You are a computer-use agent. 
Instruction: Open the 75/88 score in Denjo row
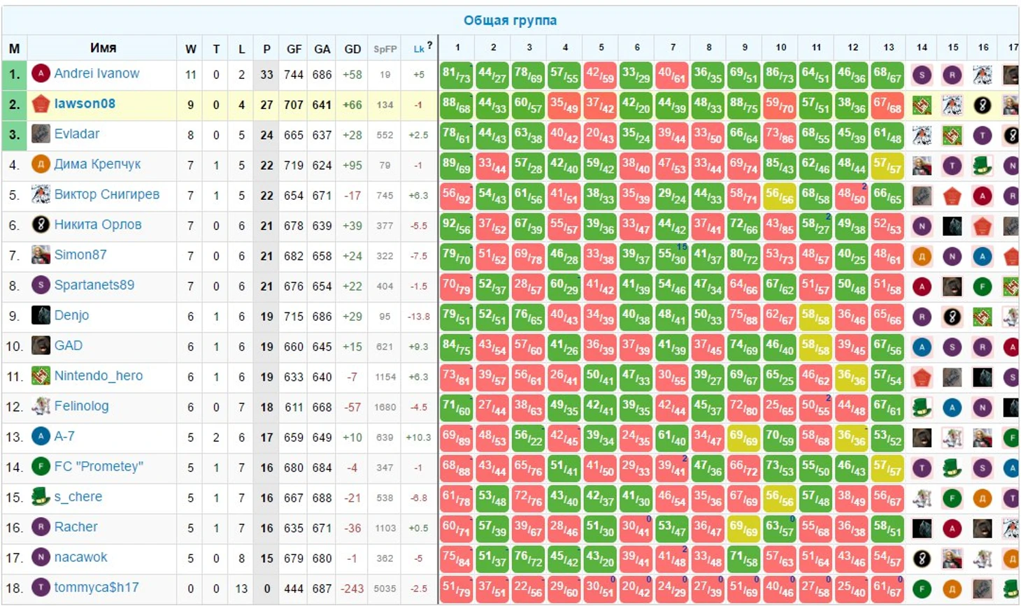[744, 317]
